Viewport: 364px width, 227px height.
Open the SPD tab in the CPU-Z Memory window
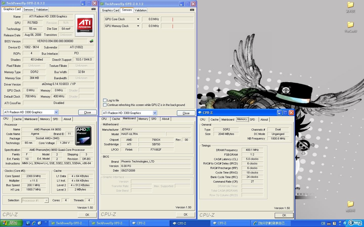252,120
